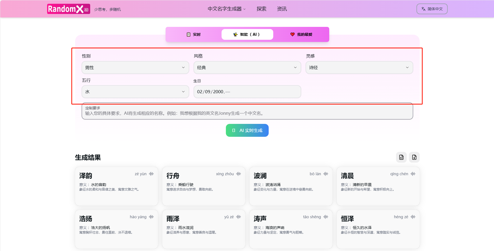Click the 生日 date input field
The image size is (494, 251).
(x=247, y=92)
